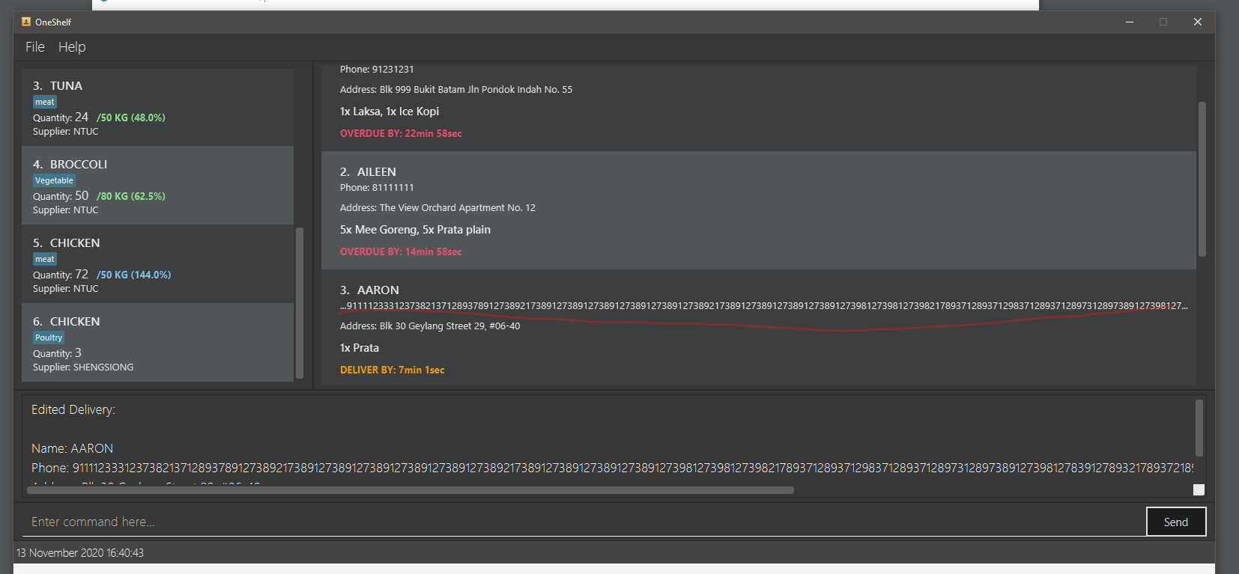Click the meat tag on item 5 CHICKEN

45,259
